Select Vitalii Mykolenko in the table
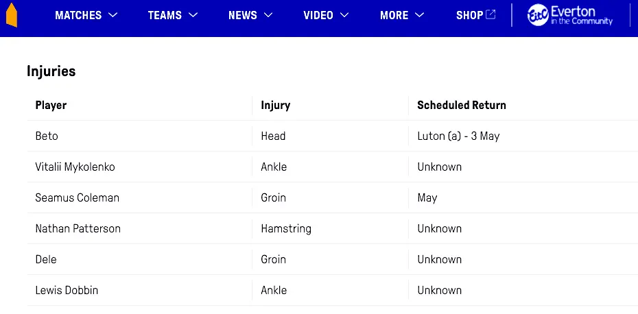The width and height of the screenshot is (638, 314). click(75, 167)
